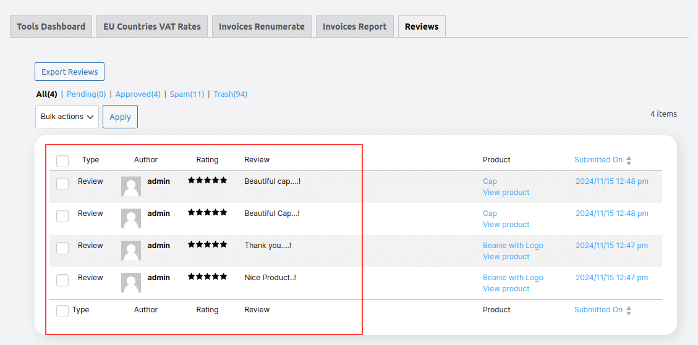Click star rating in 'Thank you....!' row

(208, 244)
